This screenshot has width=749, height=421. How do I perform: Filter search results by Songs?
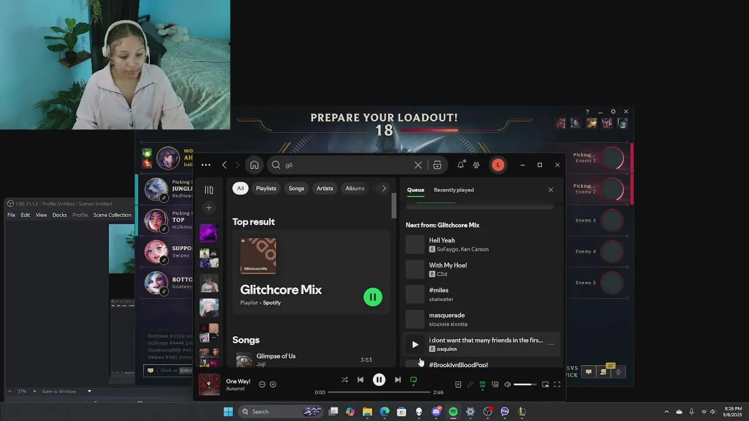[x=296, y=188]
